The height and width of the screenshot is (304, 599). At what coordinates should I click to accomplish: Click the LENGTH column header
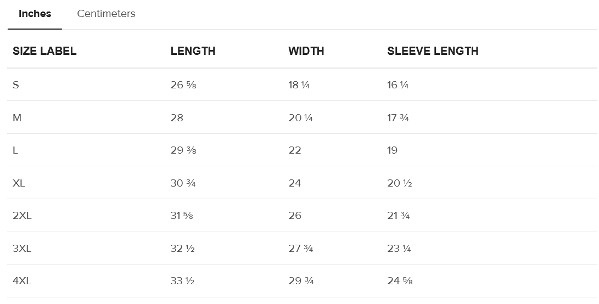[193, 51]
